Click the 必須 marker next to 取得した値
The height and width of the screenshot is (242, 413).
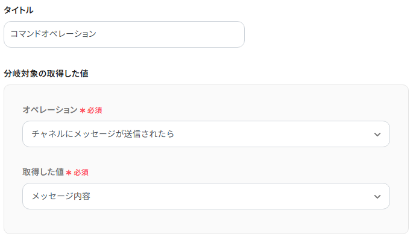pyautogui.click(x=81, y=173)
